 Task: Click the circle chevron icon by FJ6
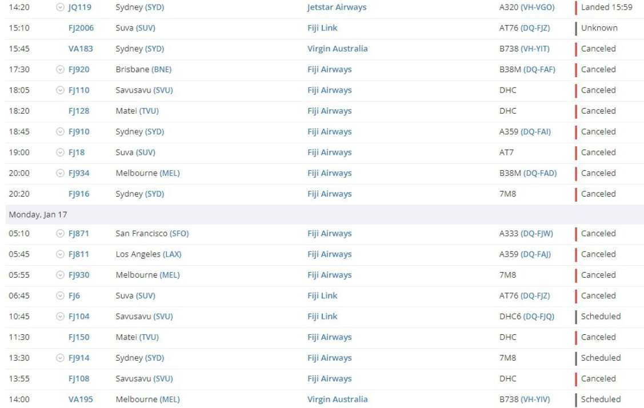tap(61, 296)
